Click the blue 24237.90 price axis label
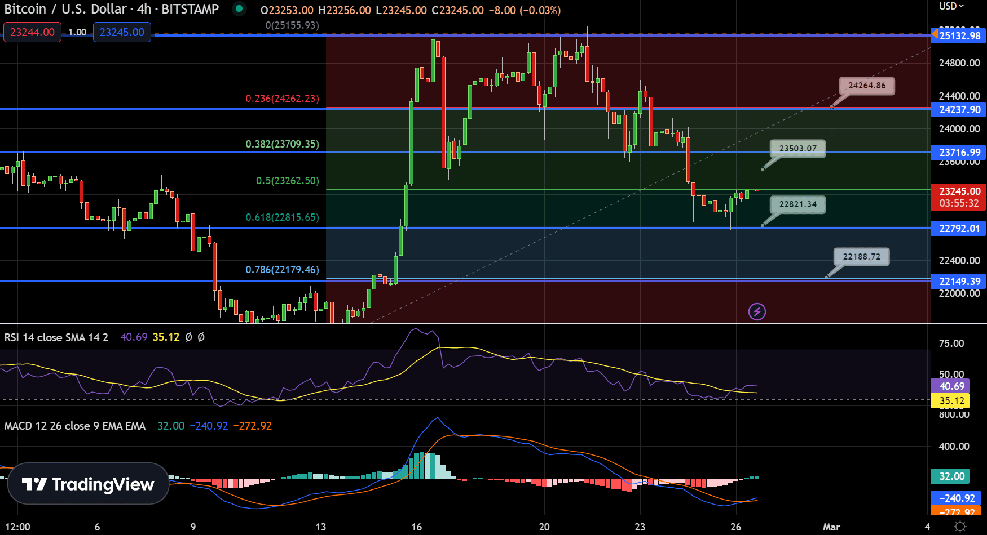The height and width of the screenshot is (535, 987). (x=959, y=110)
